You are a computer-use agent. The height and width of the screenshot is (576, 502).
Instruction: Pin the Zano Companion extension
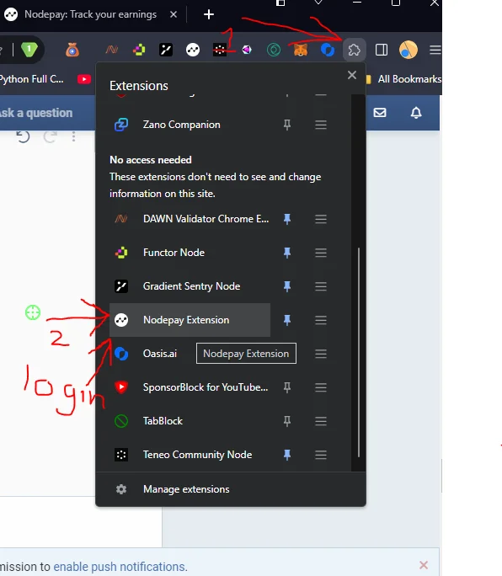tap(287, 125)
